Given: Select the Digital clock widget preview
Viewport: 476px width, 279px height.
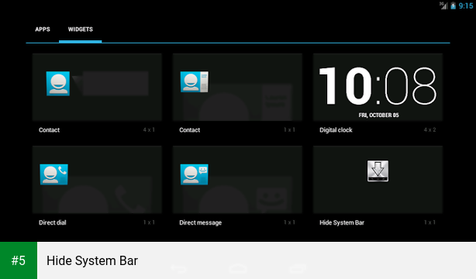Looking at the screenshot, I should coord(378,88).
